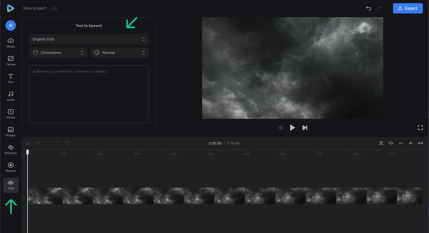Open the Text sidebar panel
This screenshot has height=233, width=429.
coord(11,78)
